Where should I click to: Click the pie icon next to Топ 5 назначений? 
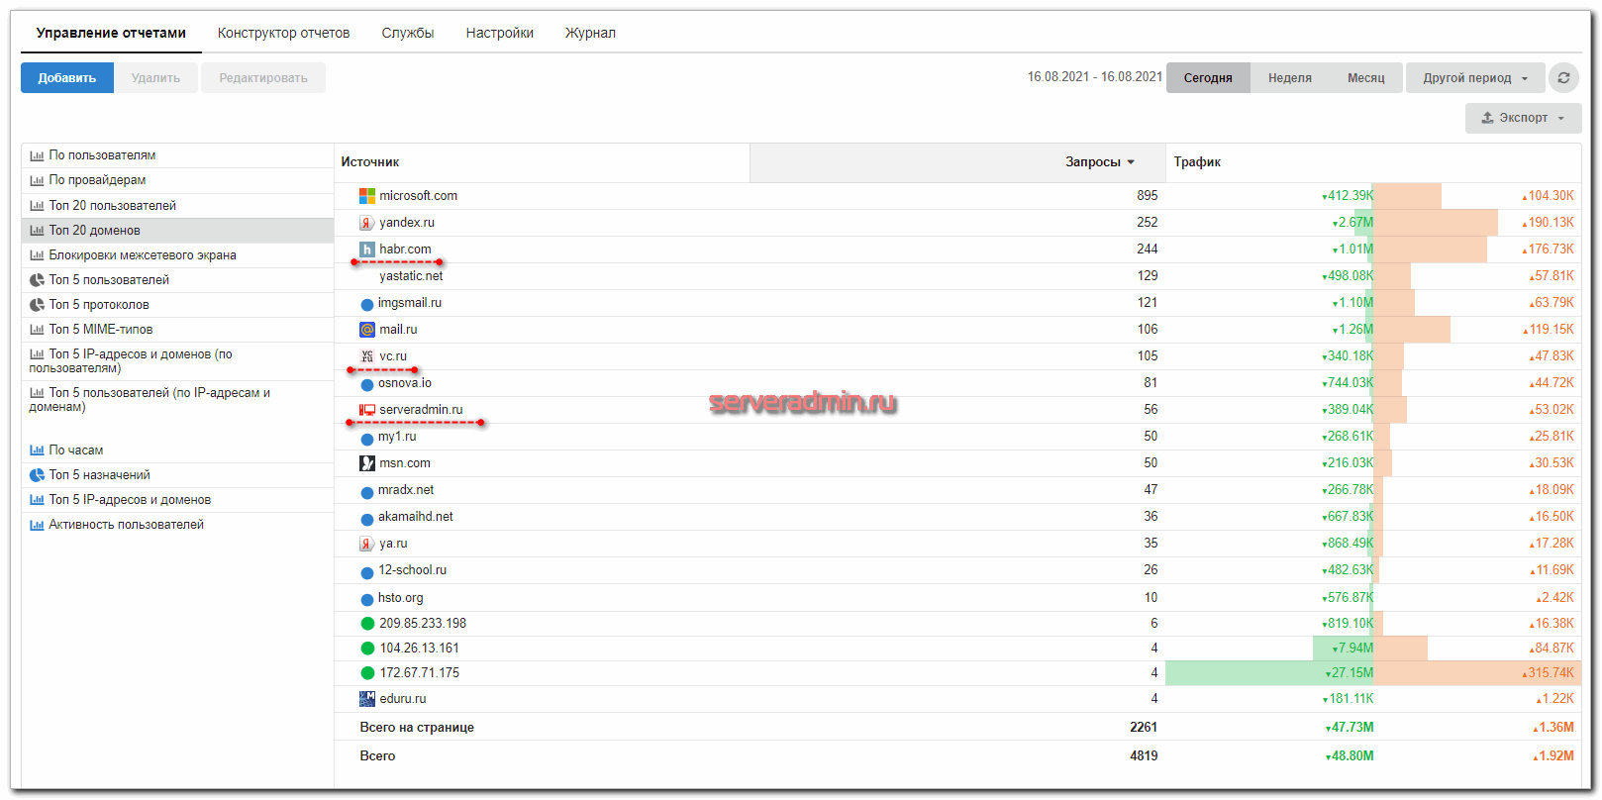(x=37, y=475)
